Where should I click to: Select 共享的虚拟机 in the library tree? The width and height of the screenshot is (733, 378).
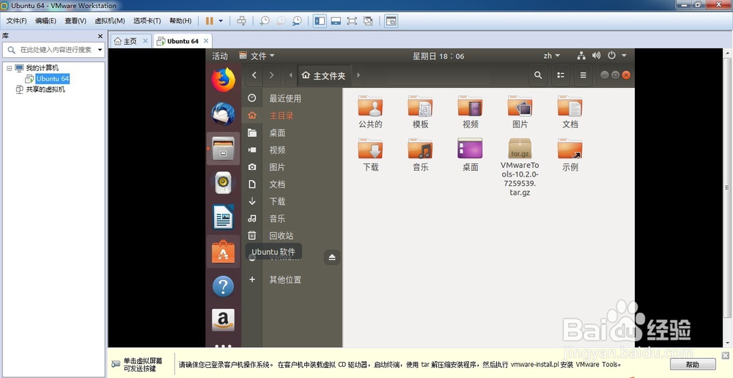[x=45, y=89]
